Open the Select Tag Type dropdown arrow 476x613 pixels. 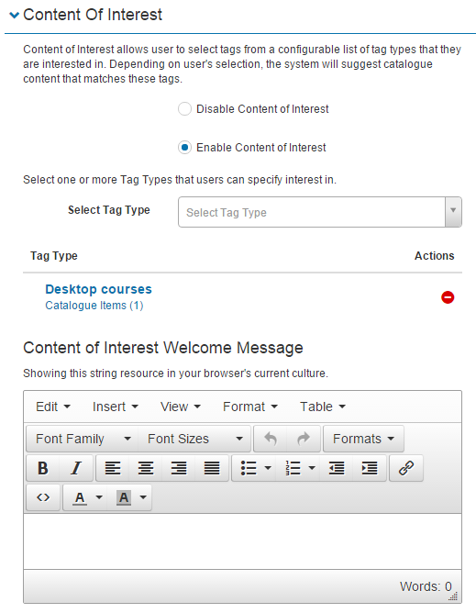(x=453, y=212)
